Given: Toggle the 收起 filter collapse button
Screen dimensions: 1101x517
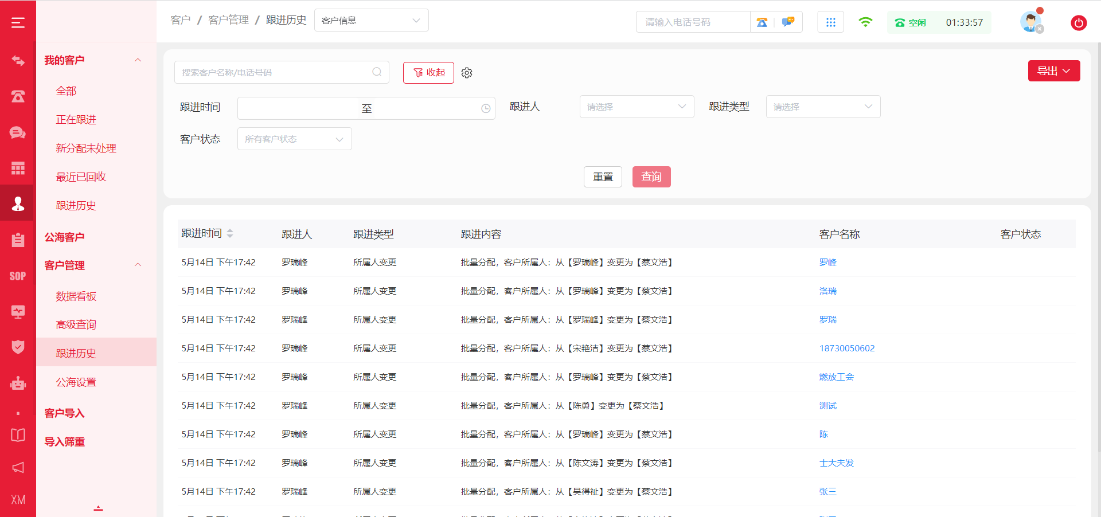Looking at the screenshot, I should (x=428, y=73).
